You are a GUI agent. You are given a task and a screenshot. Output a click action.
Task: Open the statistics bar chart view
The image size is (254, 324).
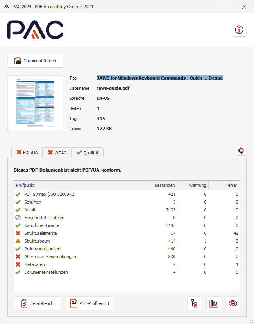[214, 303]
